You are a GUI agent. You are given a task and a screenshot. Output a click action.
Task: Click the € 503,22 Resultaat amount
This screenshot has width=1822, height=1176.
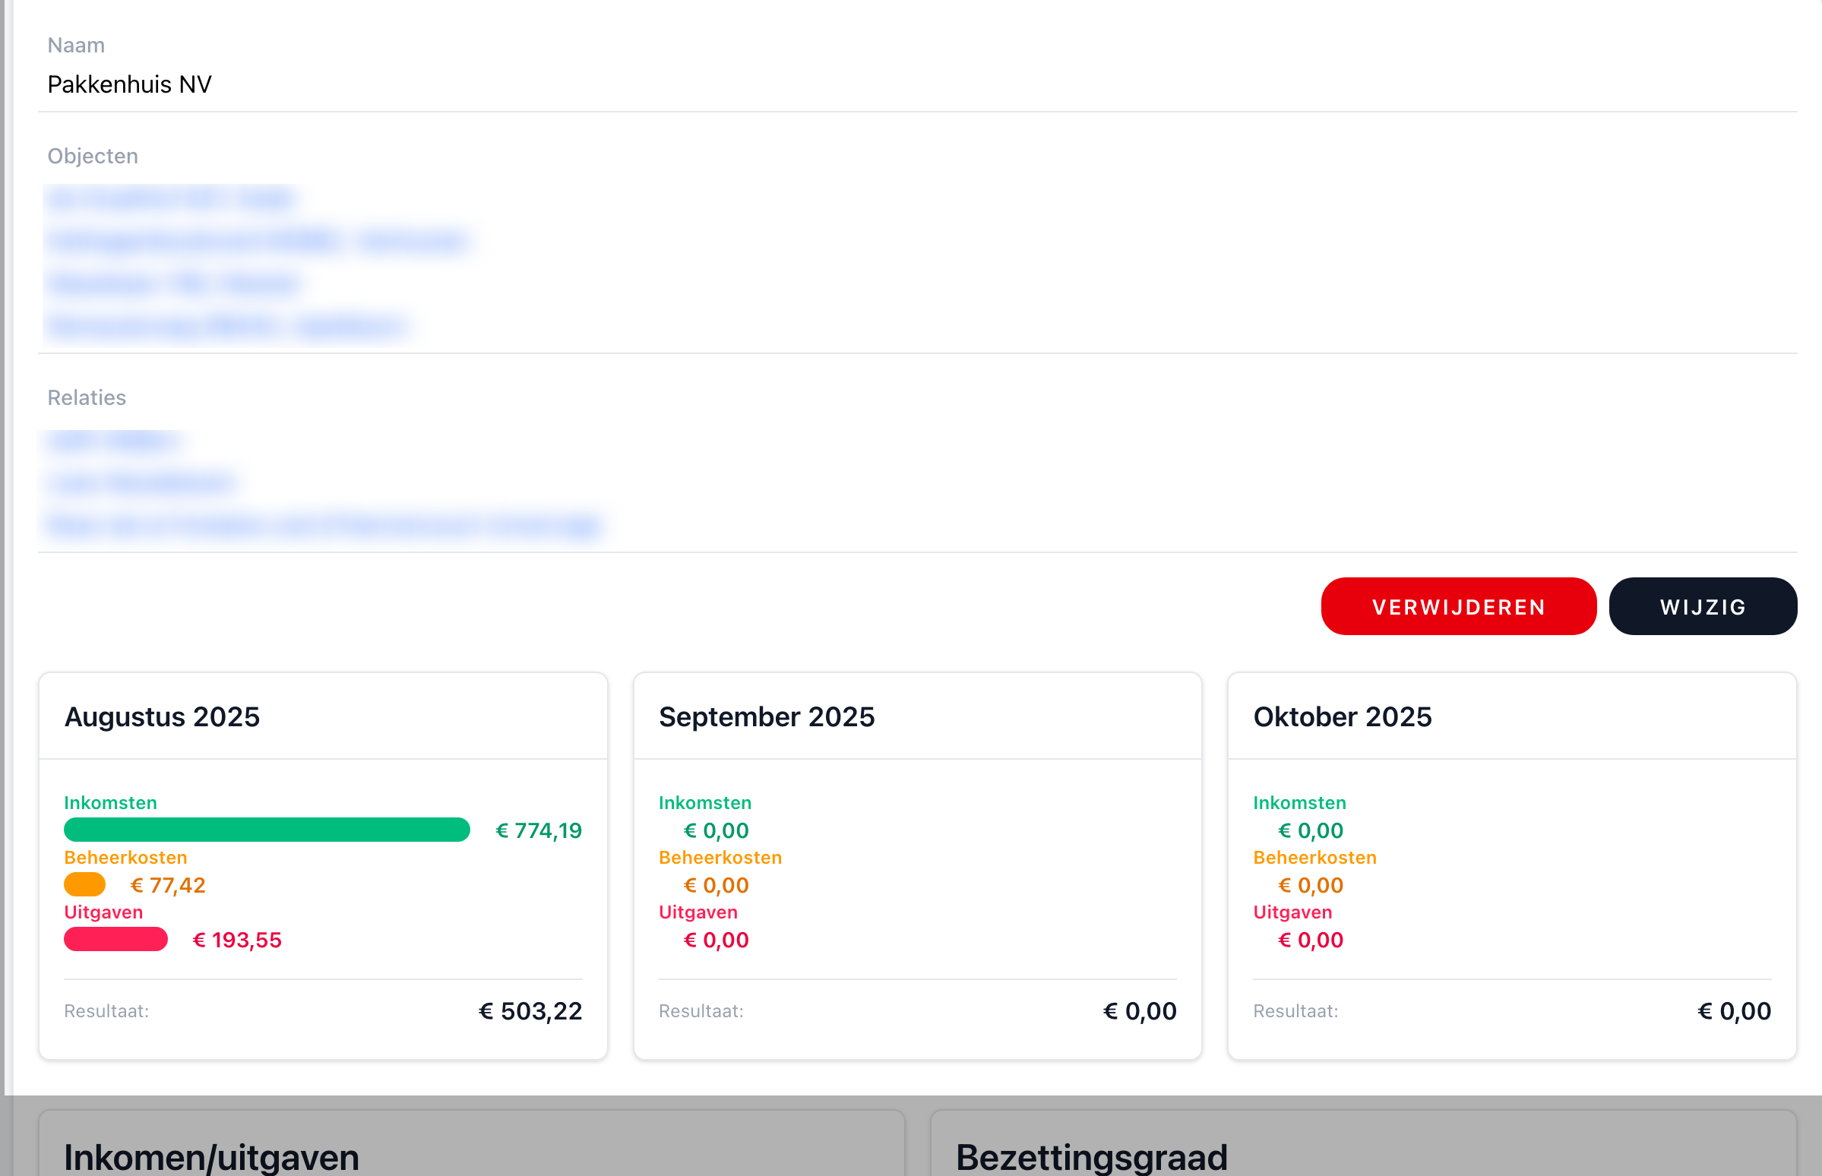click(530, 1011)
